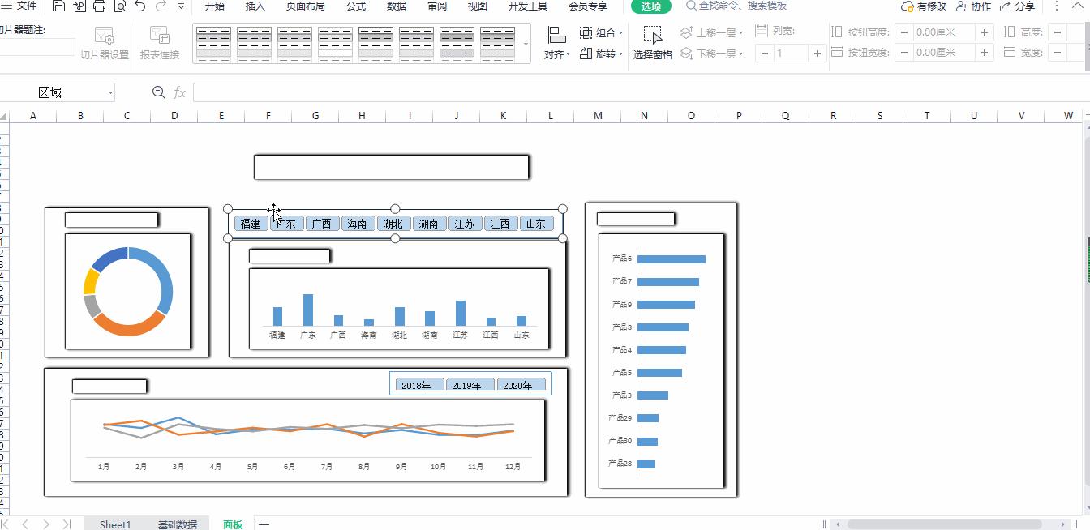
Task: Increase the 按钮宽度 value
Action: click(x=985, y=53)
